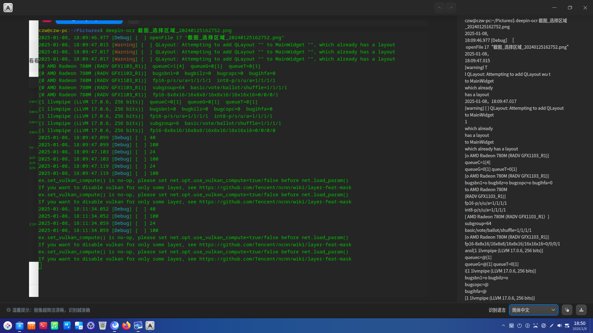Screen dimensions: 593x333
Task: Launch Firefox from the dock
Action: pos(126,326)
